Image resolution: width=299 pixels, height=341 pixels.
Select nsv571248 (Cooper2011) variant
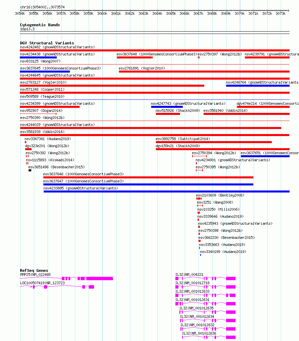(42, 90)
